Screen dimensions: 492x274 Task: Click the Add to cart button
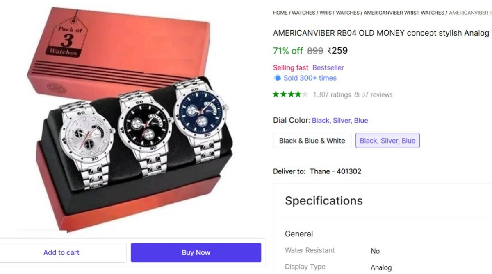[x=61, y=252]
